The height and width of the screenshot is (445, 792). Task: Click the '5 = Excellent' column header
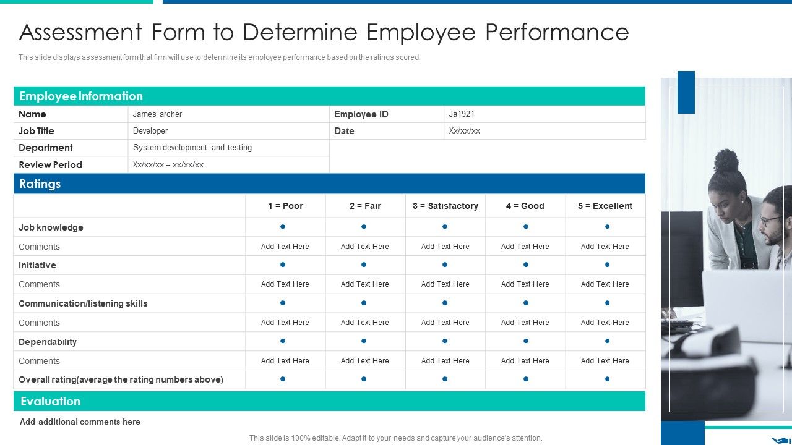pyautogui.click(x=605, y=206)
